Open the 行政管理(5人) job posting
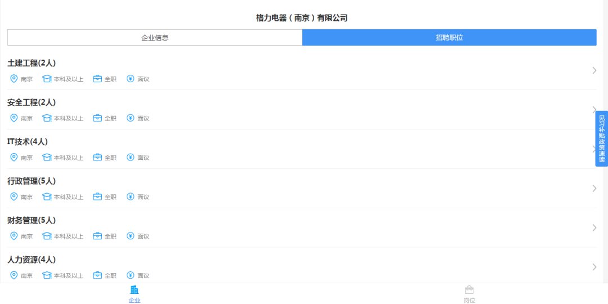This screenshot has height=304, width=608. click(x=302, y=188)
